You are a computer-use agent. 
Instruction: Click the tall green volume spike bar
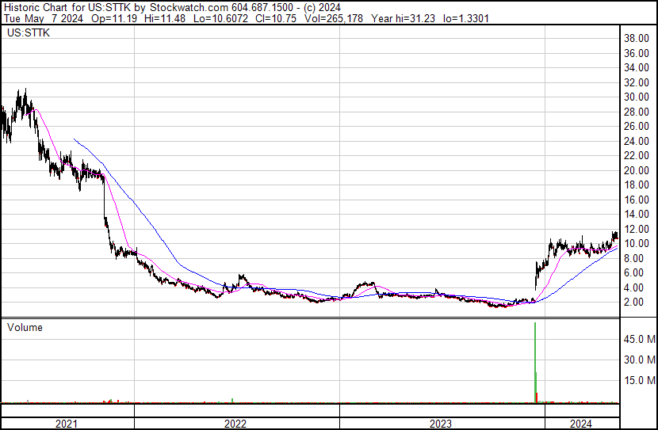click(535, 356)
